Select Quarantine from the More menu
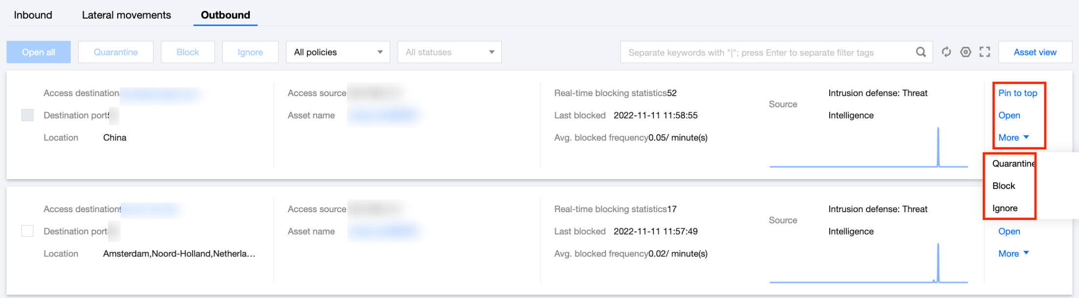Screen dimensions: 1079x298 1013,164
